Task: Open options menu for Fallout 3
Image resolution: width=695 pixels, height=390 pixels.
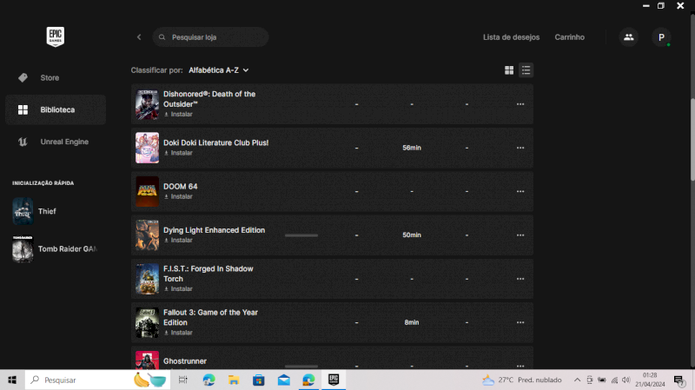Action: coord(520,322)
